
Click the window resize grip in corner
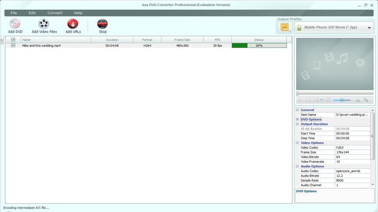[x=375, y=210]
